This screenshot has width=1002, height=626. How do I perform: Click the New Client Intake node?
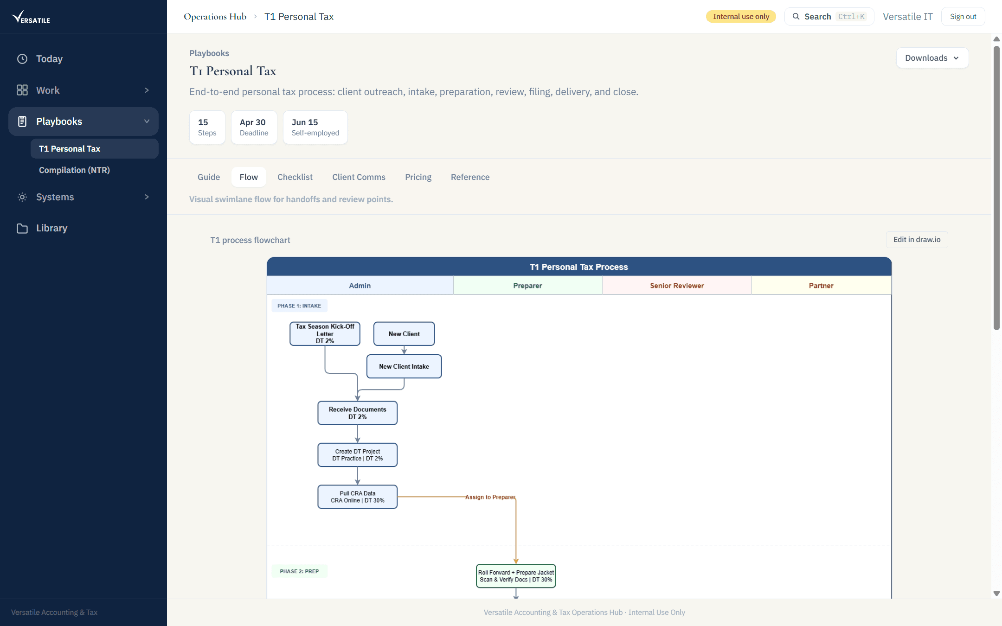[x=404, y=366]
